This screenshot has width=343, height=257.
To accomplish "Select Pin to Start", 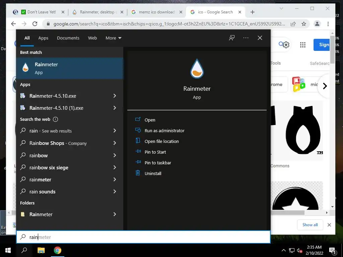I will coord(155,152).
